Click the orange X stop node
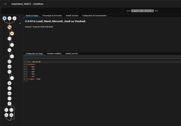 12,33
